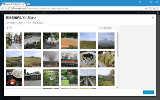This screenshot has height=100, width=160.
Task: View site information icon in address bar
Action: (13, 8)
